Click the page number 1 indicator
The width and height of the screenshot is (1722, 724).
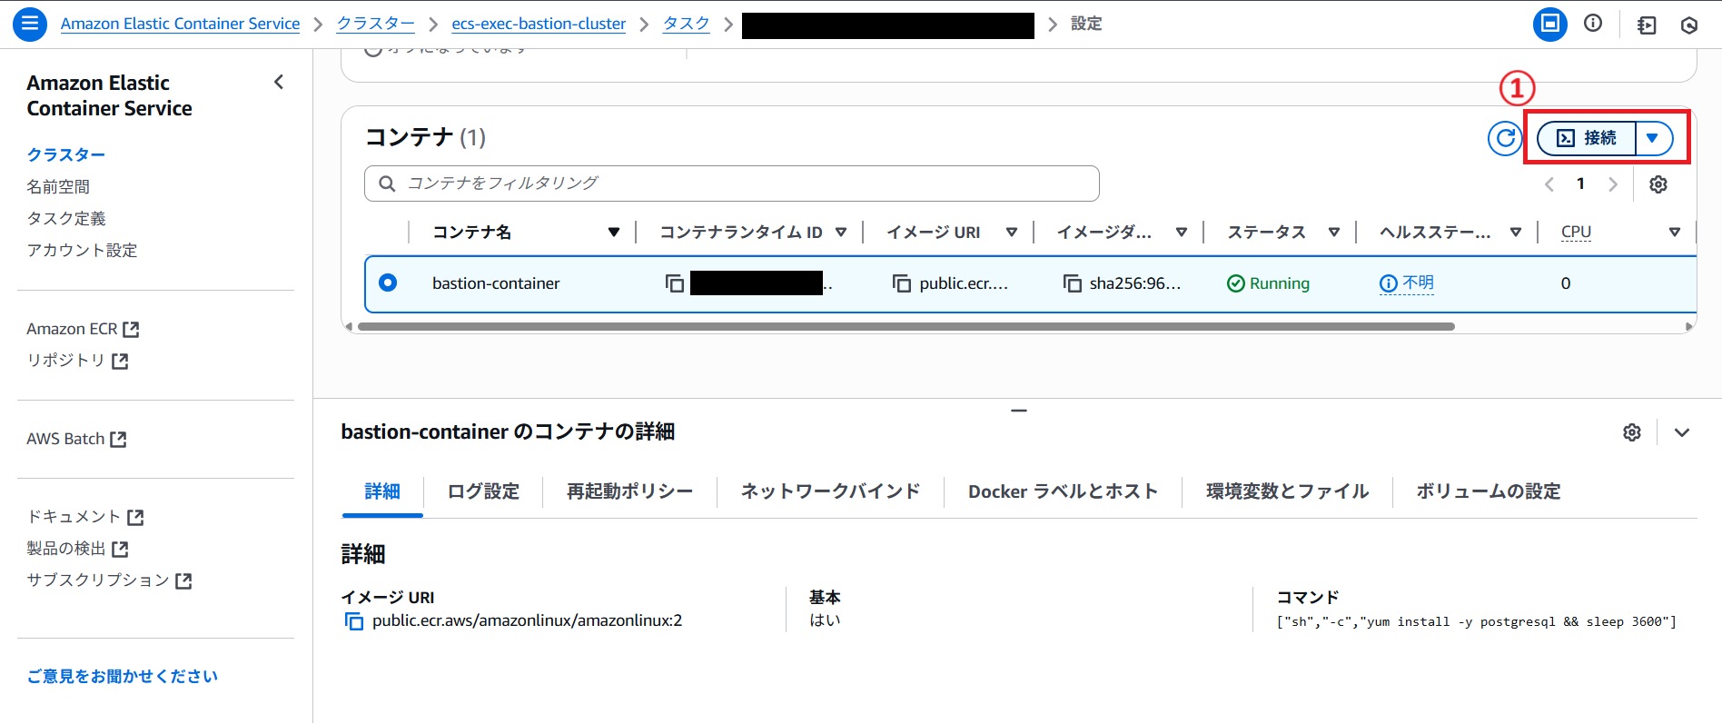[x=1580, y=183]
